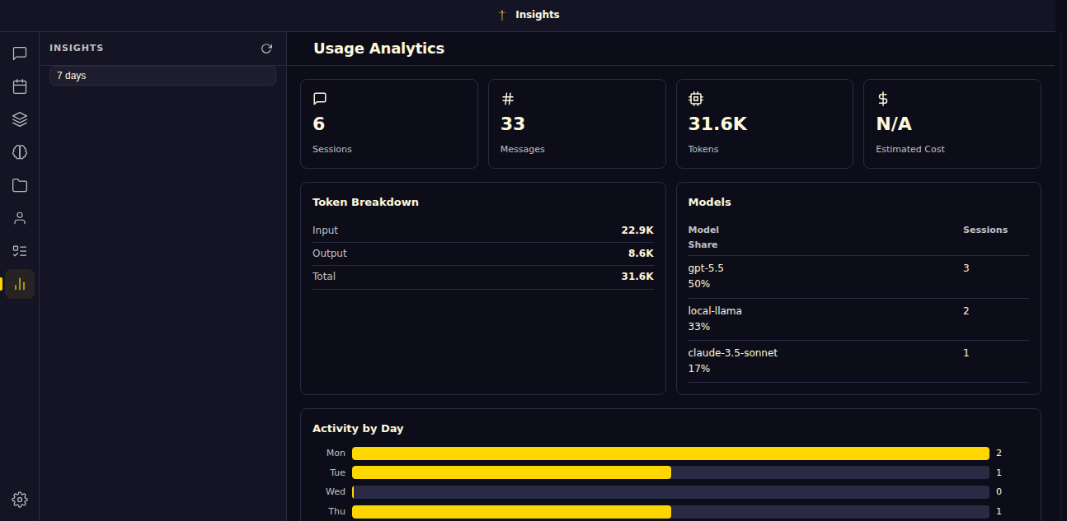
Task: Click the Messages stat card
Action: coord(577,123)
